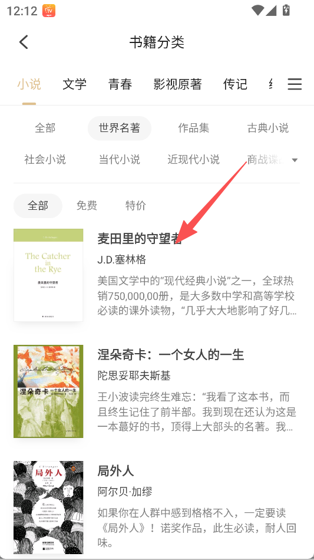This screenshot has height=560, width=314.
Task: Select the 近现代小说 subcategory
Action: click(194, 160)
